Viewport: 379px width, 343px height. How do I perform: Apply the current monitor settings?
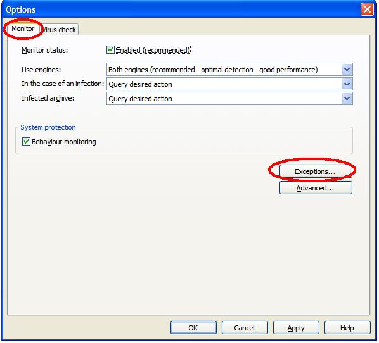[x=296, y=328]
